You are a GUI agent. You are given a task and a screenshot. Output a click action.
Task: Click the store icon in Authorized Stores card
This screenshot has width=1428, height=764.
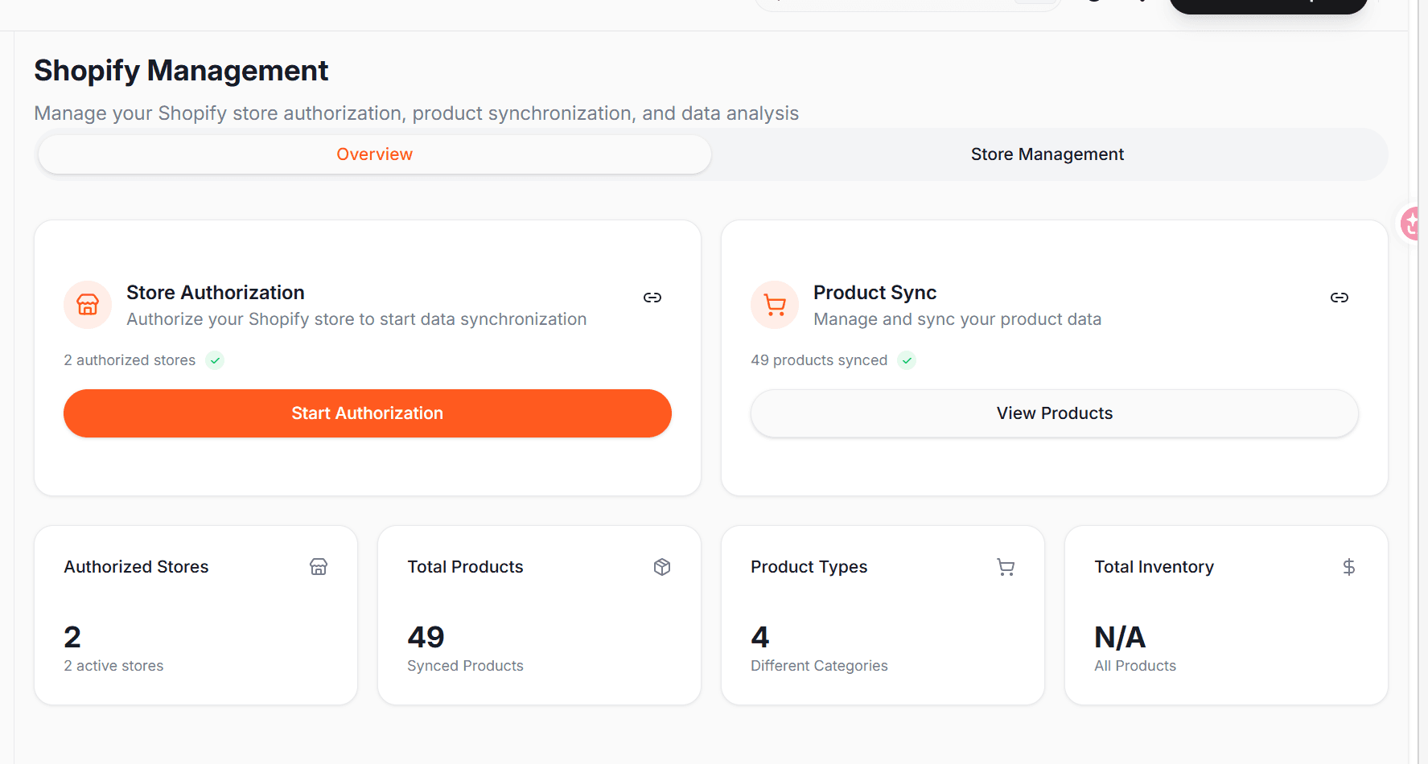coord(319,567)
